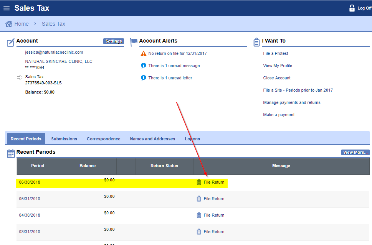Click clipboard icon in 06/30/2018 row
Image resolution: width=372 pixels, height=245 pixels.
pos(199,182)
